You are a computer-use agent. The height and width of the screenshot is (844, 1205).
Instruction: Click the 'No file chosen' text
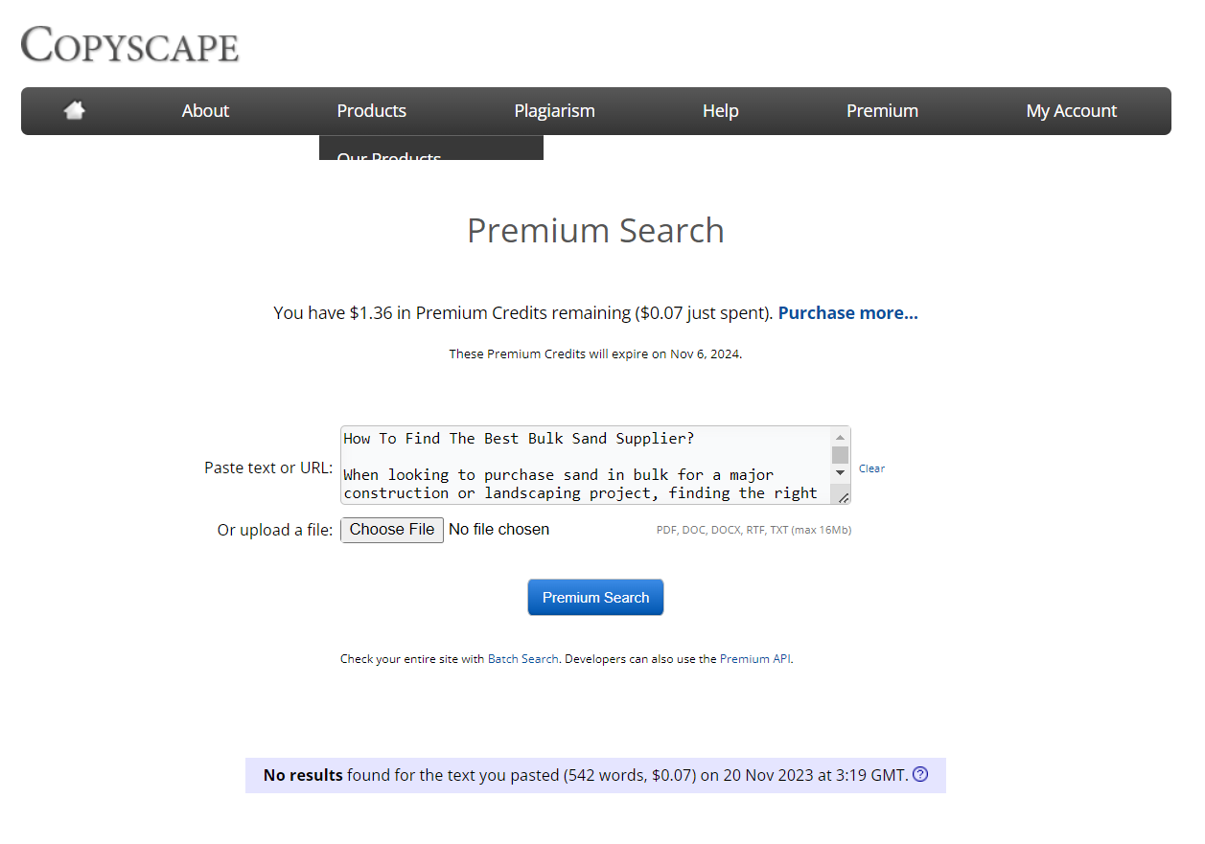498,530
